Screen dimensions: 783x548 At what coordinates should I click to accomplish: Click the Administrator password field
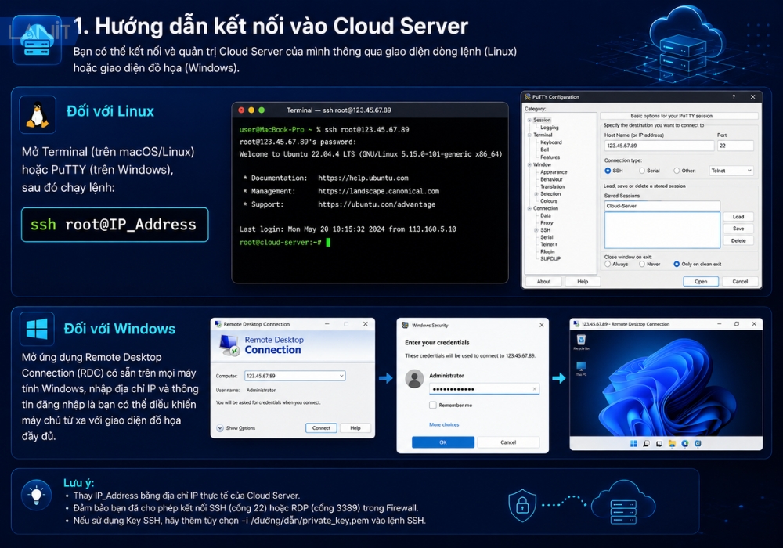pyautogui.click(x=484, y=389)
